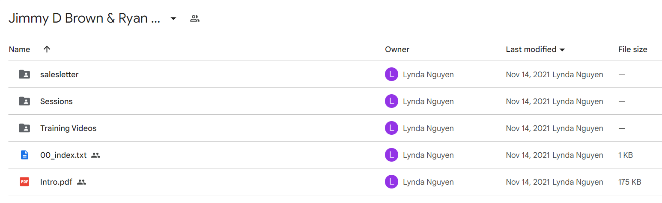Click shared icon next to 00_index.txt

click(x=96, y=155)
